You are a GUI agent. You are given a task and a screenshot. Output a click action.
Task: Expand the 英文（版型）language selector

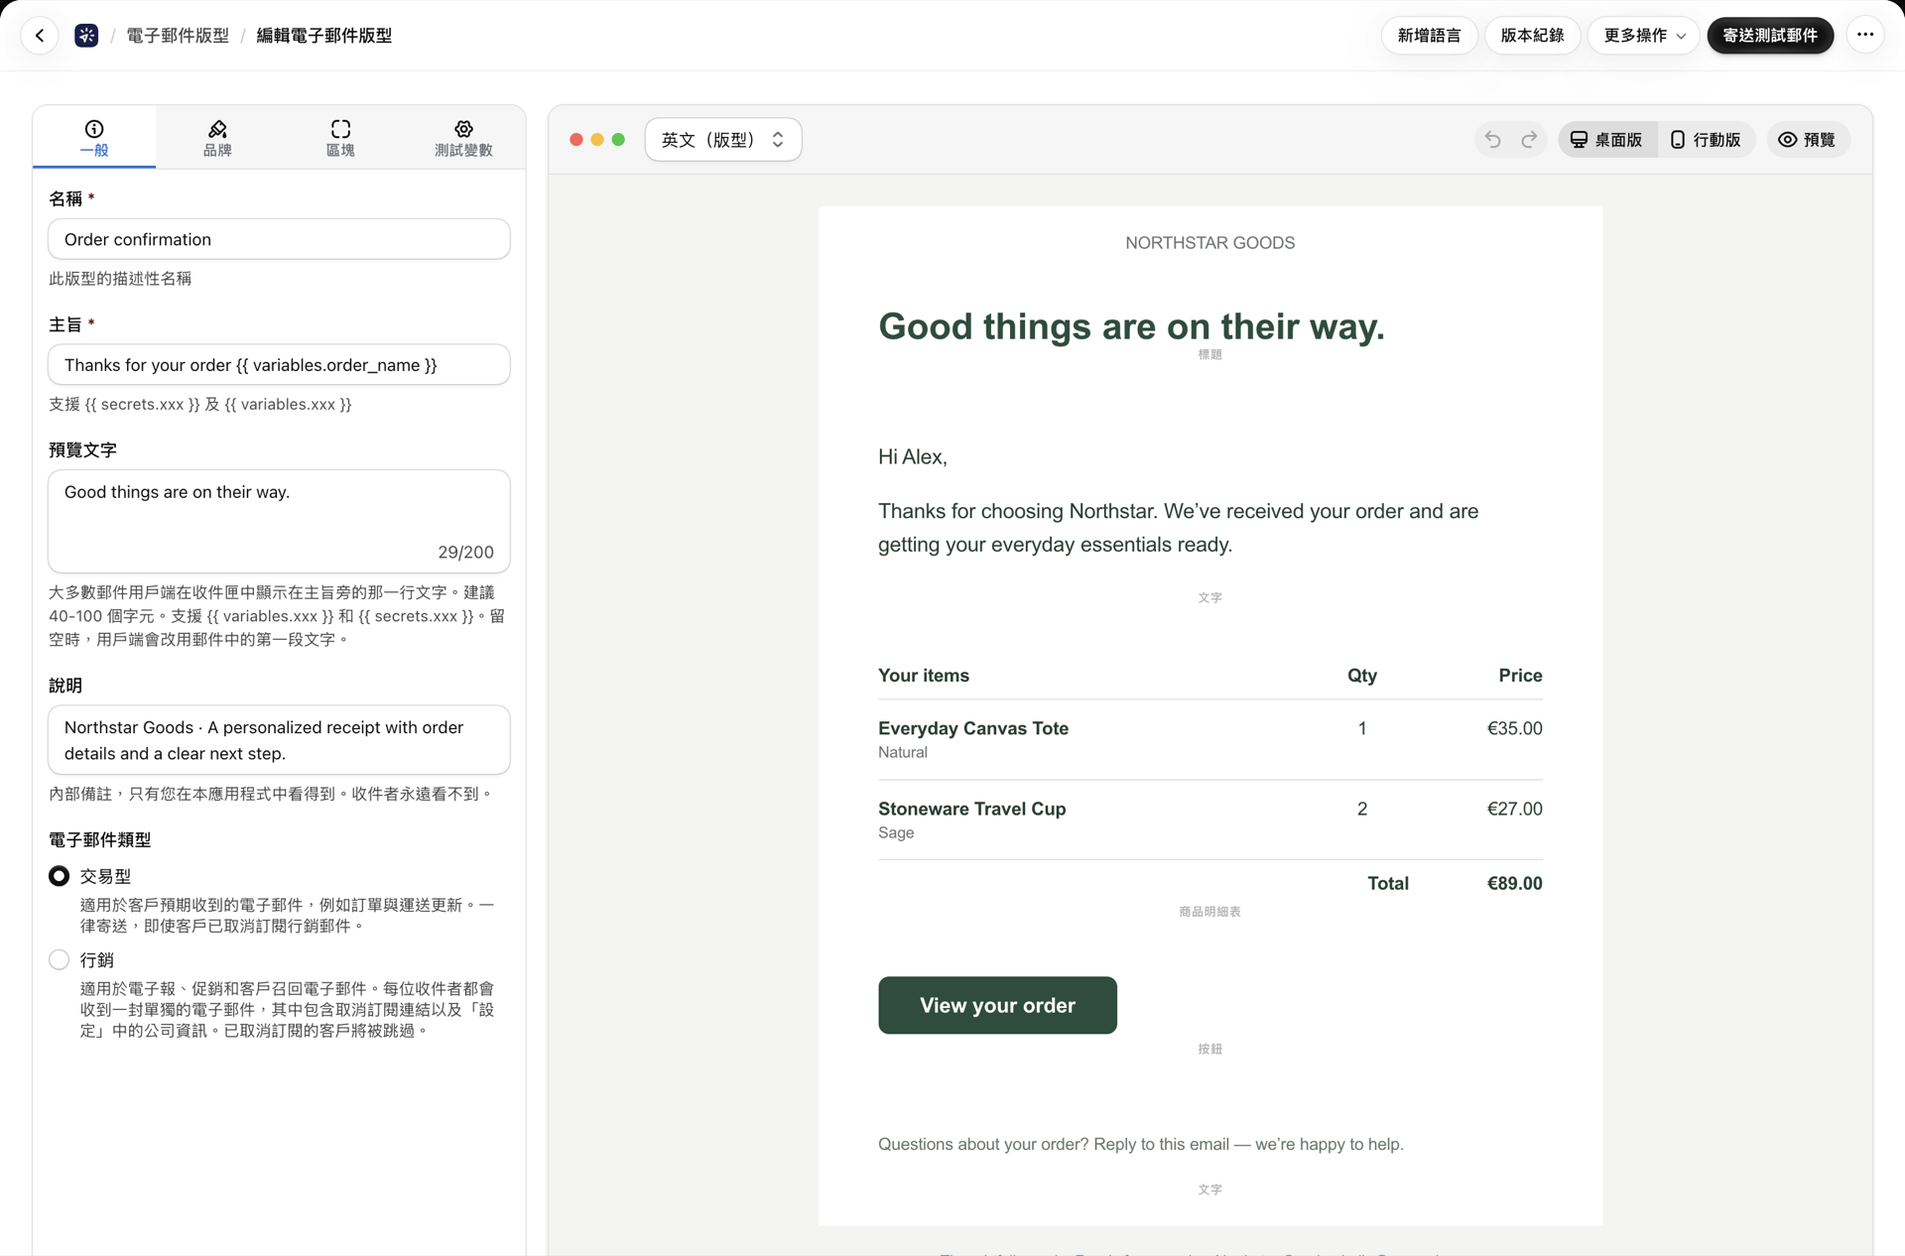coord(722,140)
